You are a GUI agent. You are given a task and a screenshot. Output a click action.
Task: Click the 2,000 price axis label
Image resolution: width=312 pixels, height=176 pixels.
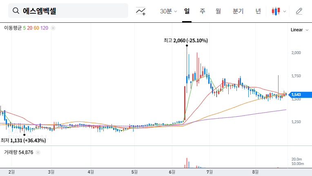point(296,53)
